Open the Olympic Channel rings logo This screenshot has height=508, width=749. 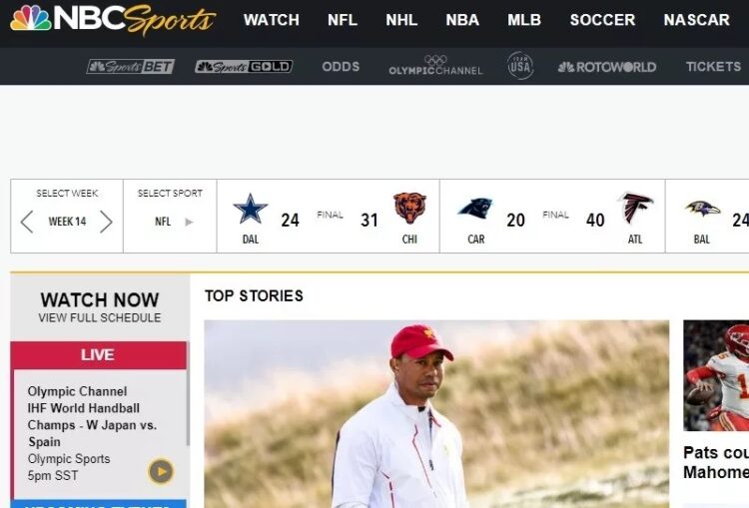[x=435, y=66]
